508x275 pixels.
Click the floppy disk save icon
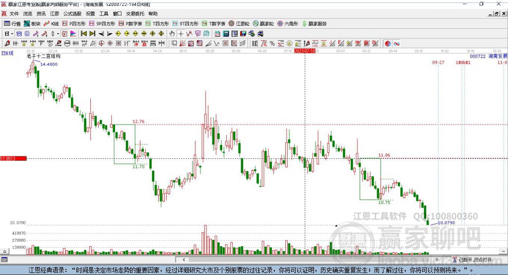243,34
